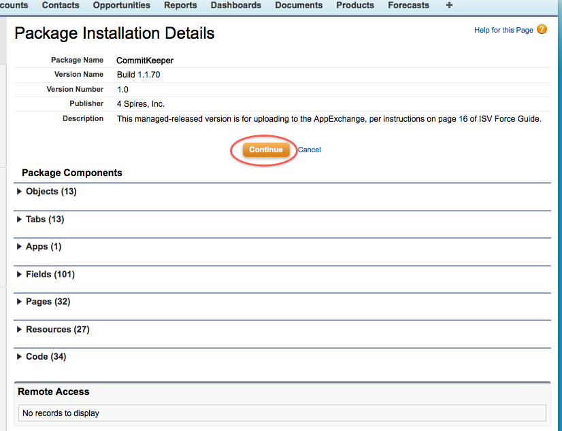Navigate to the Products tab
Viewport: 562px width, 431px height.
(x=355, y=5)
